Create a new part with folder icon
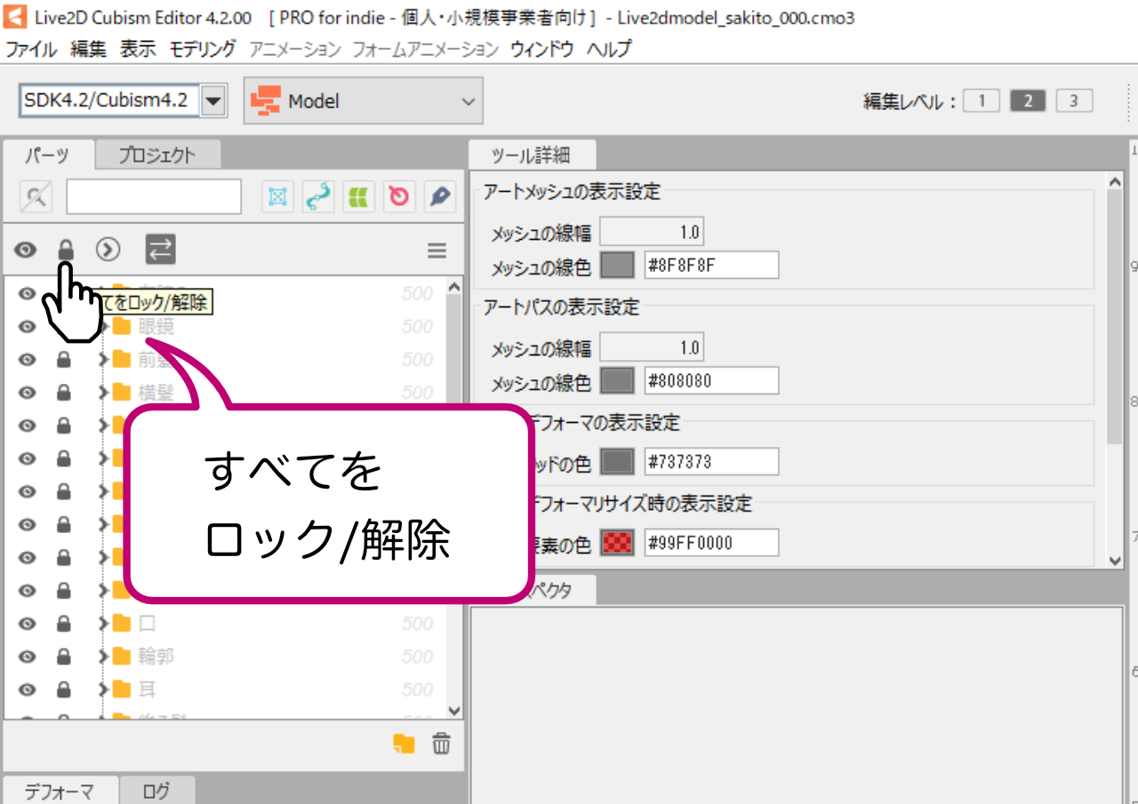The width and height of the screenshot is (1138, 804). (x=404, y=744)
